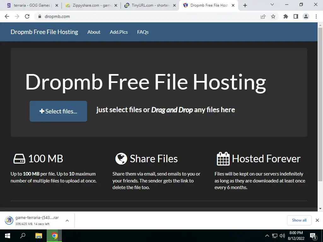Open the About page link
This screenshot has width=323, height=242.
(x=94, y=32)
